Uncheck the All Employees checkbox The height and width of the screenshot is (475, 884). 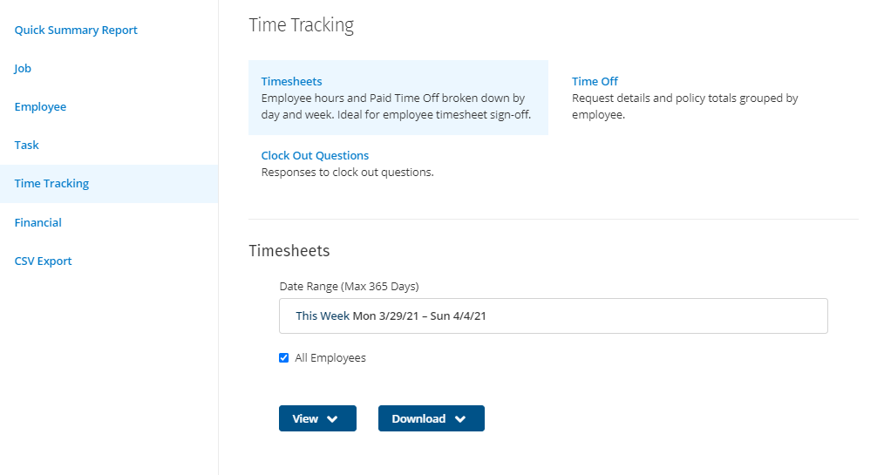(283, 358)
